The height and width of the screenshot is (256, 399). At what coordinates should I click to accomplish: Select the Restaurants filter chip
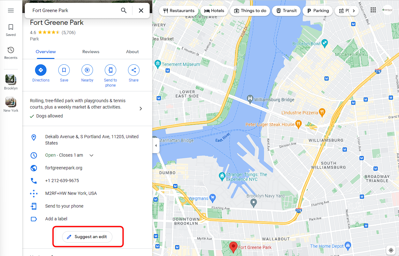pyautogui.click(x=179, y=11)
